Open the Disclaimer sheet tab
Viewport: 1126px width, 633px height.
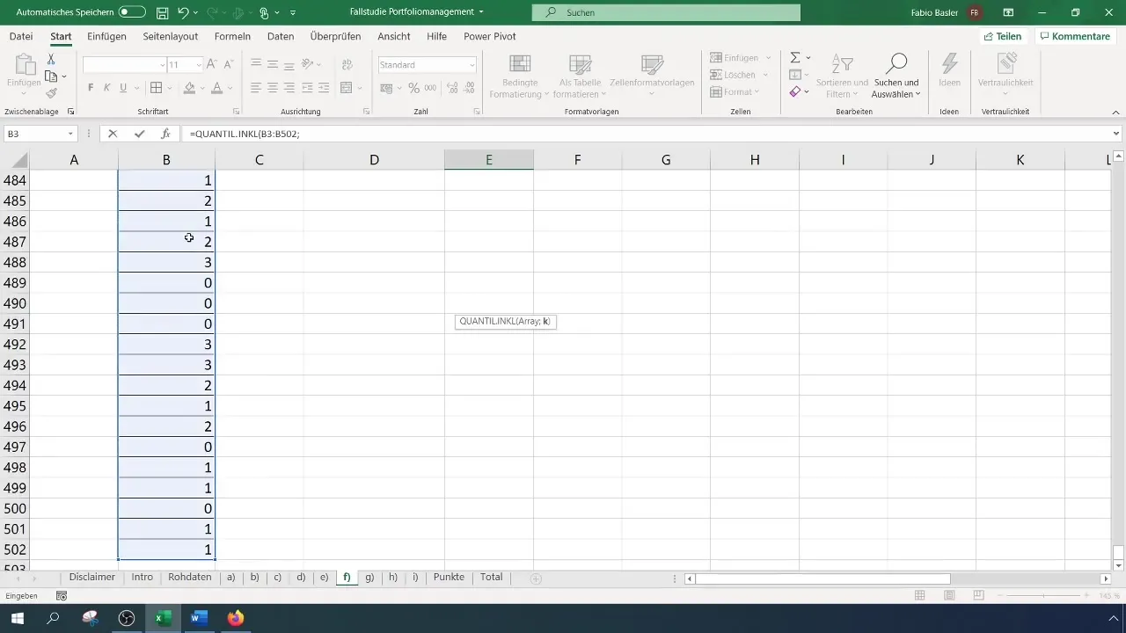point(92,578)
